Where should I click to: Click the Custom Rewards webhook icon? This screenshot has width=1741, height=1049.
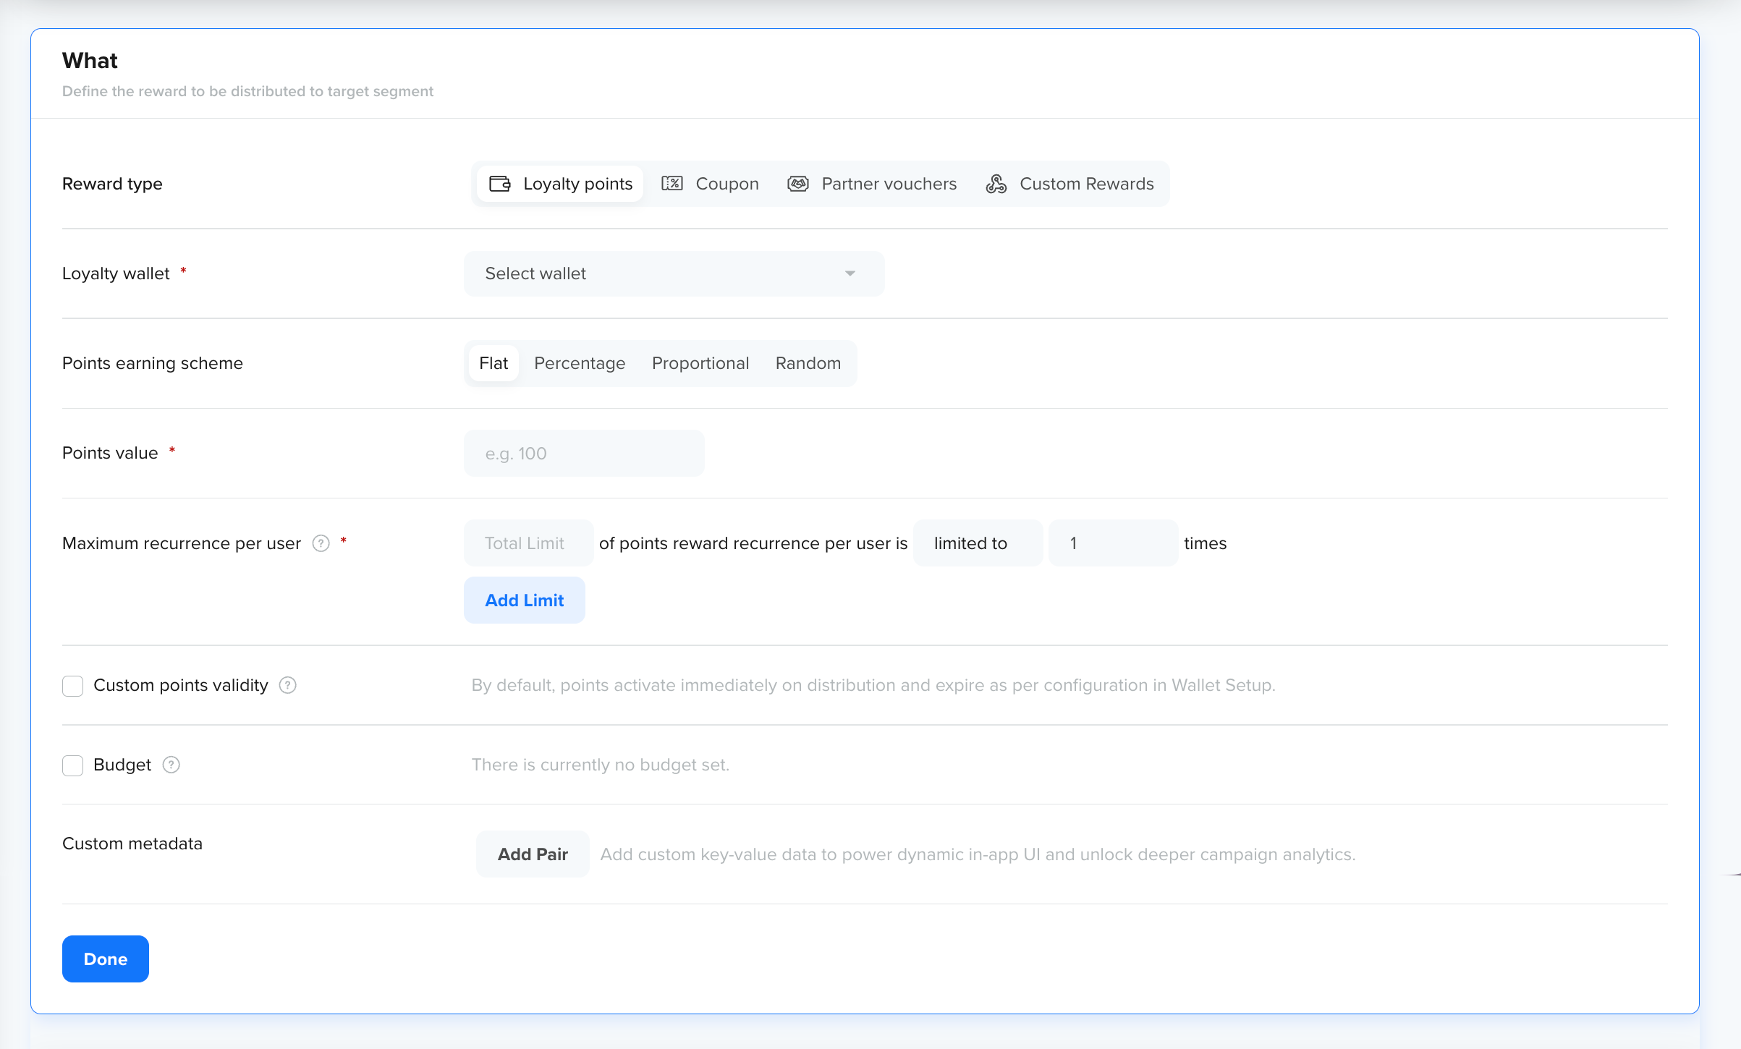click(996, 184)
